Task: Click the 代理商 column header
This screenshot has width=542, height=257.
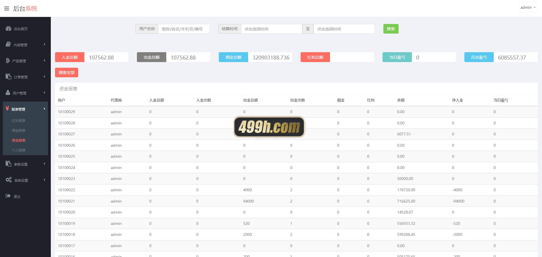Action: [x=116, y=100]
